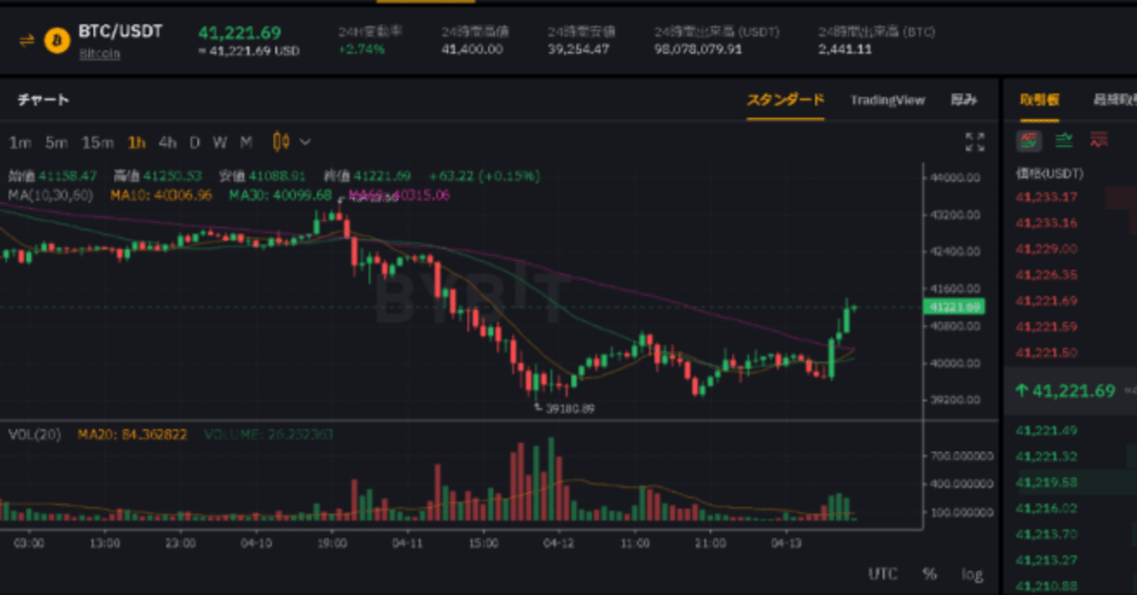Screen dimensions: 1137x595
Task: Select the 5m timeframe
Action: point(56,142)
